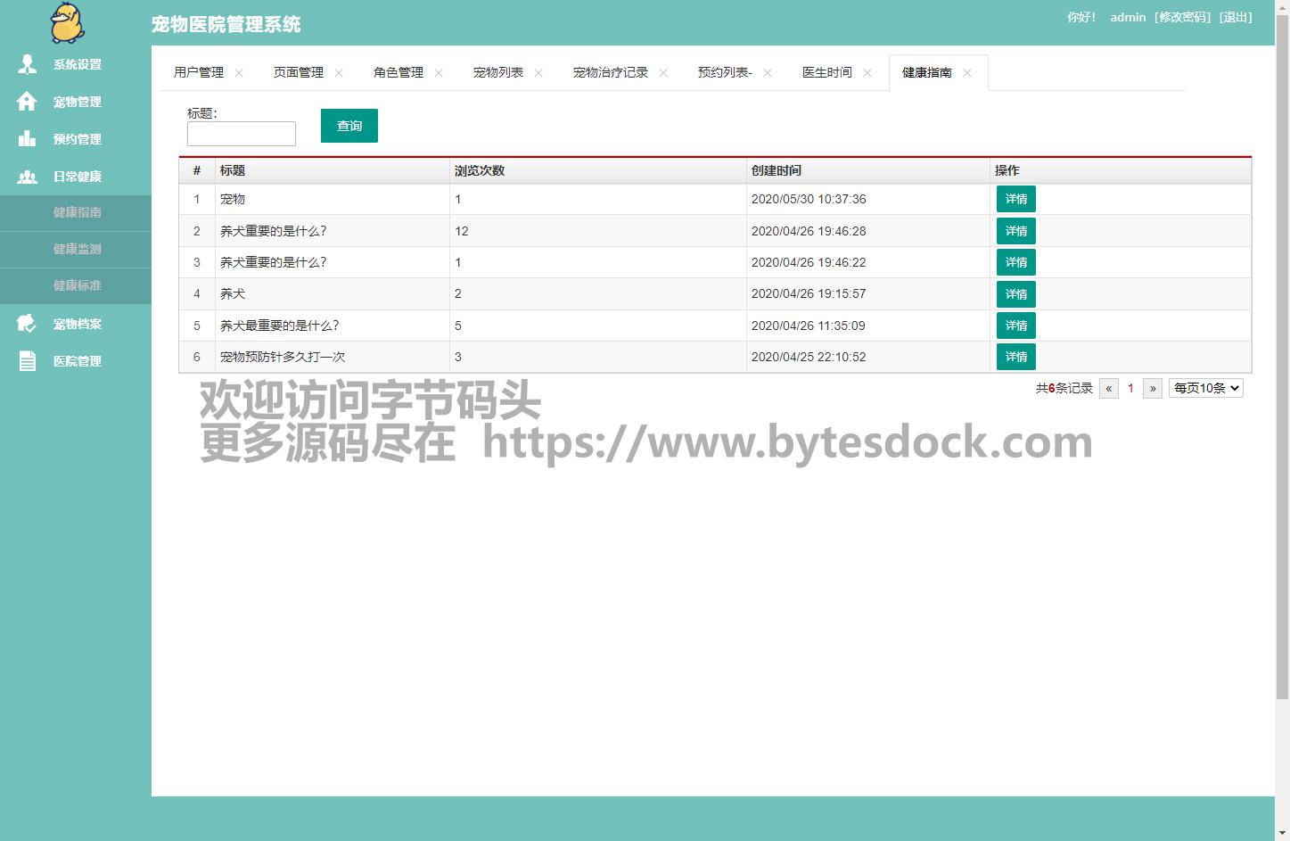Image resolution: width=1290 pixels, height=841 pixels.
Task: Close the 健康指南 tab
Action: click(967, 73)
